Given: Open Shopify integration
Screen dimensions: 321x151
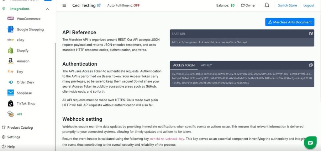Looking at the screenshot, I should click(x=23, y=51).
